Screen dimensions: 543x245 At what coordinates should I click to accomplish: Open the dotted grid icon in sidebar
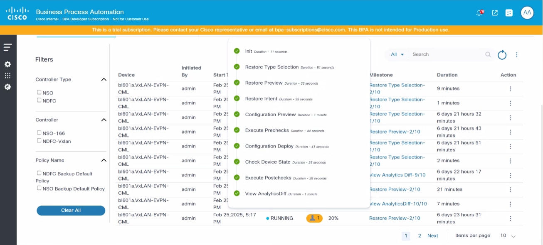7,76
